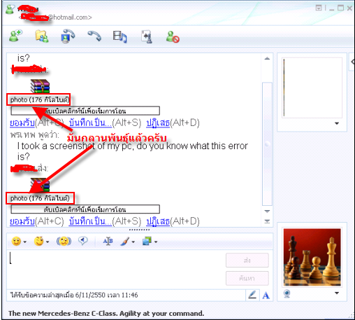Viewport: 355px width, 320px height.
Task: Click the invite contact icon in toolbar
Action: point(15,36)
